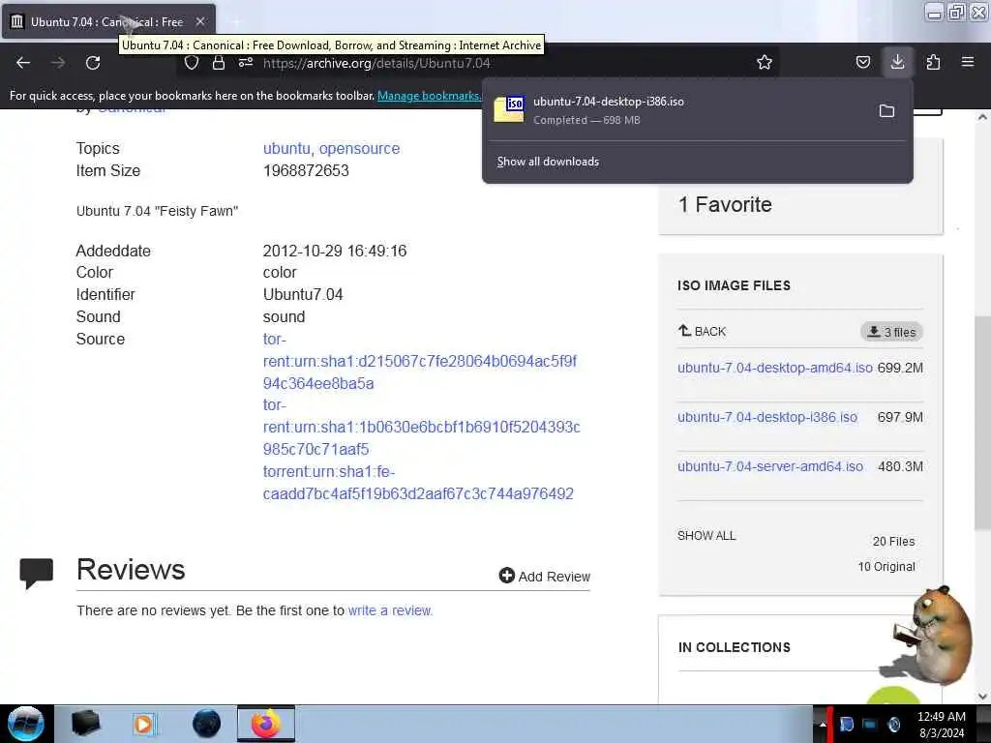The height and width of the screenshot is (743, 991).
Task: Click the write a review link
Action: pos(390,611)
